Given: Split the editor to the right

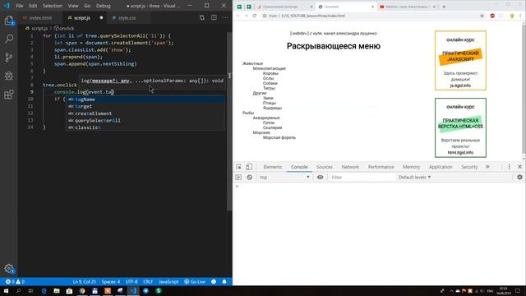Looking at the screenshot, I should pyautogui.click(x=214, y=17).
